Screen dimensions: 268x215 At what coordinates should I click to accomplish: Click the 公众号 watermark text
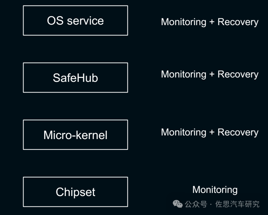[x=196, y=204]
